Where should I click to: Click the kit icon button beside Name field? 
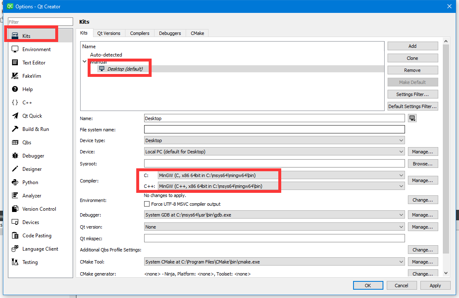pos(412,118)
